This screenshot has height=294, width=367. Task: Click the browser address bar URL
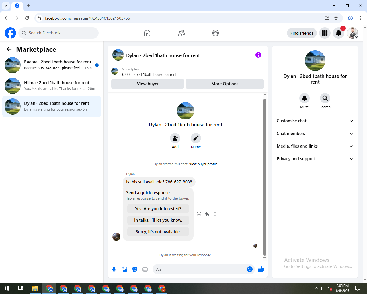tap(87, 18)
